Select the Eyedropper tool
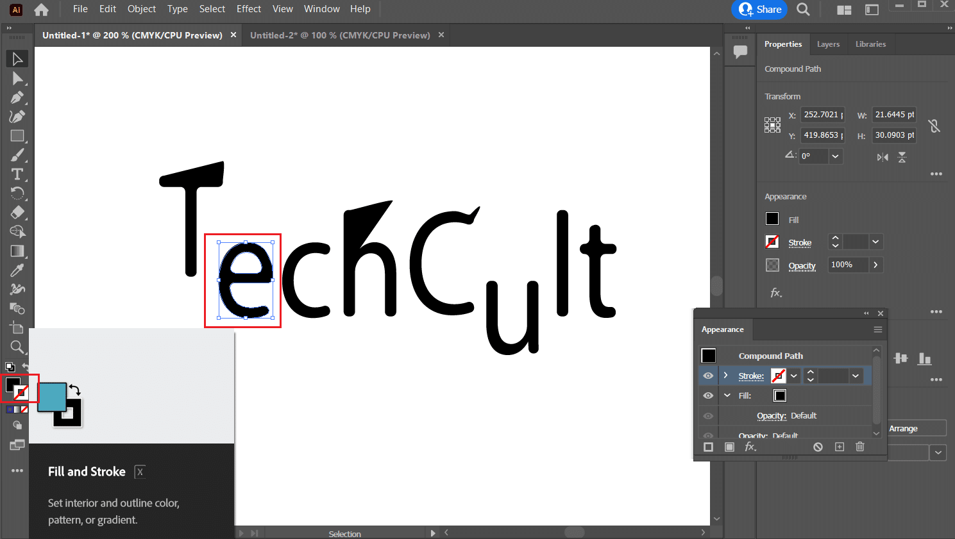The width and height of the screenshot is (955, 539). [17, 270]
